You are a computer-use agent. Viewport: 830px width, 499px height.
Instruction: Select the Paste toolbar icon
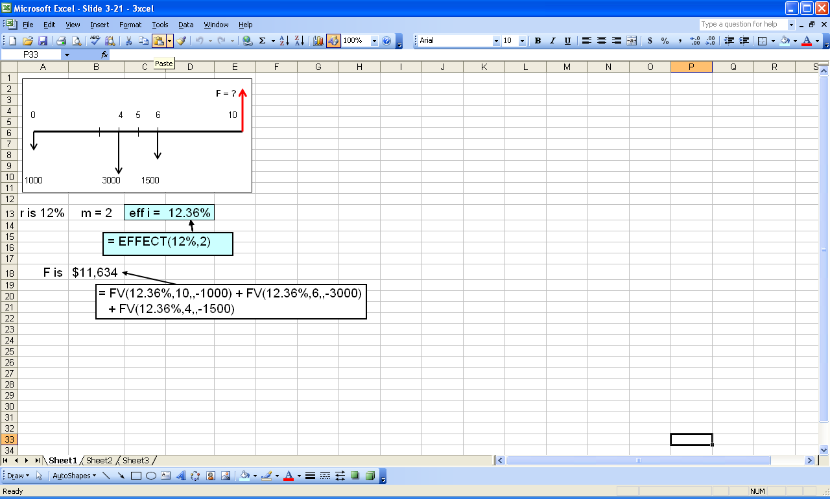[x=160, y=40]
